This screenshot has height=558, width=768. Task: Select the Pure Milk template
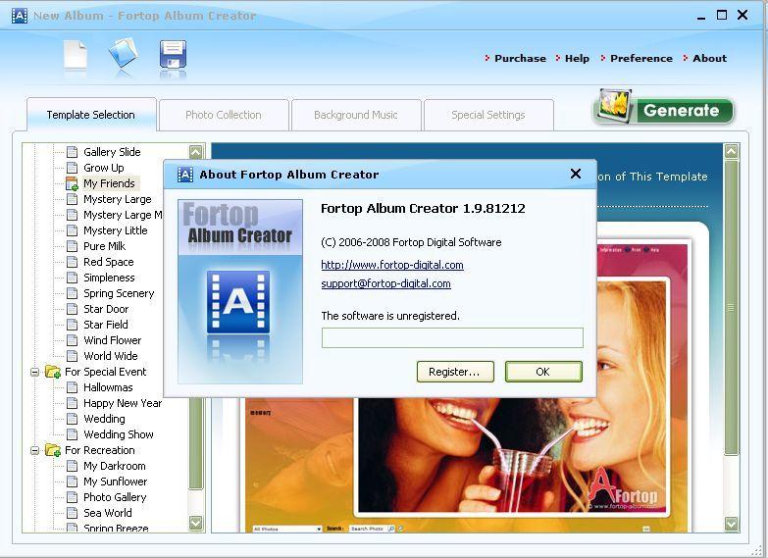pyautogui.click(x=104, y=246)
